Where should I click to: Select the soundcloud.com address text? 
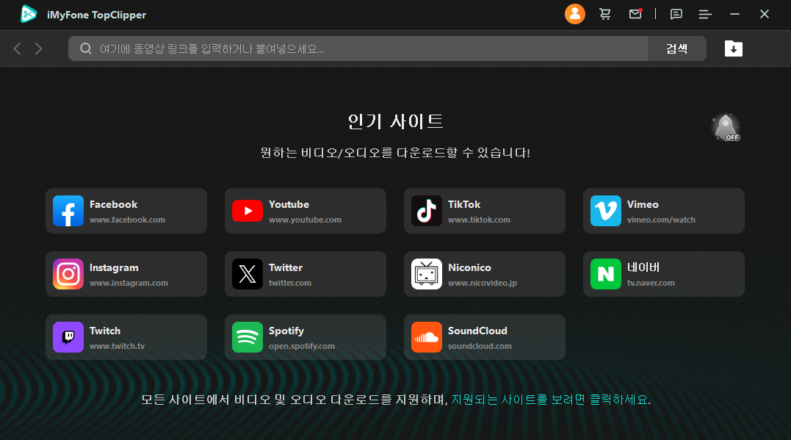(x=480, y=346)
